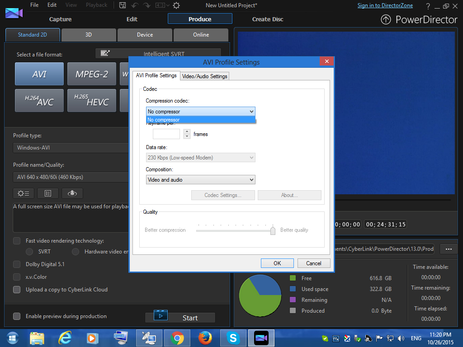This screenshot has width=463, height=347.
Task: Open Chrome from the taskbar
Action: coord(177,338)
